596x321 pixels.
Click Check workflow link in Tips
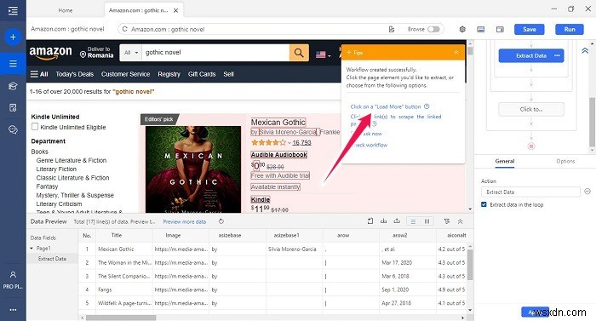[369, 145]
